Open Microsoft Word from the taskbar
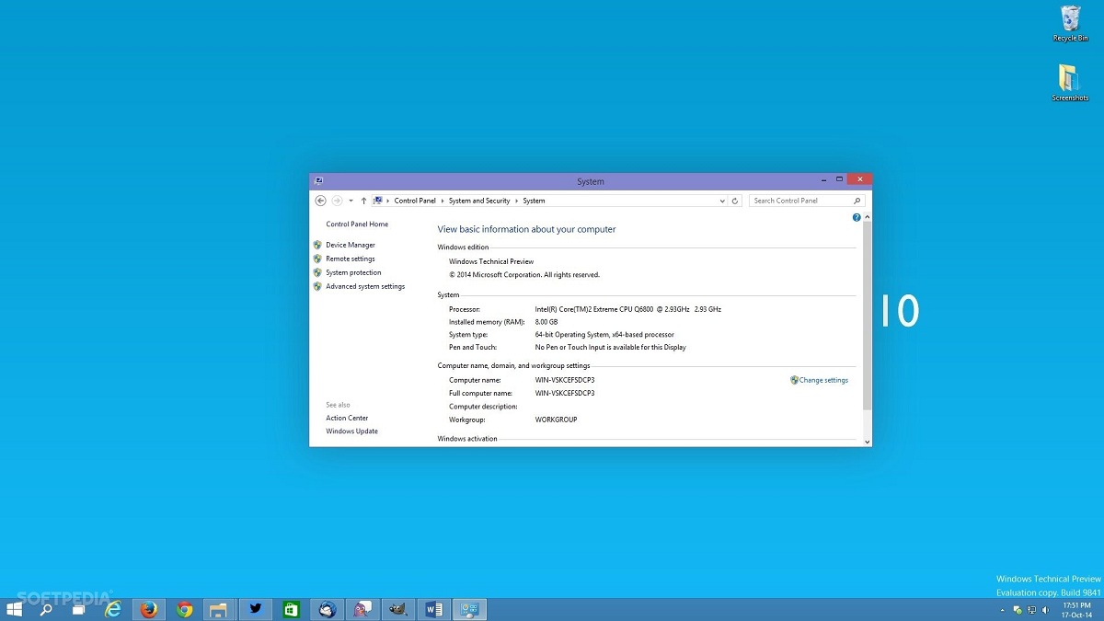The width and height of the screenshot is (1104, 621). [x=433, y=608]
